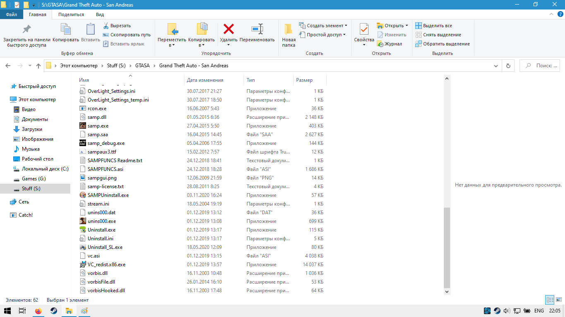
Task: Select the samp.exe file
Action: [98, 126]
